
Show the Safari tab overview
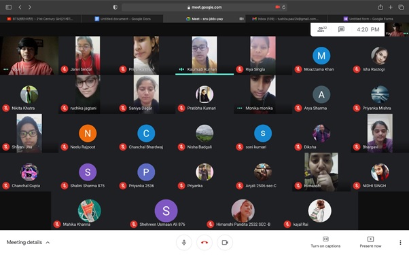401,7
